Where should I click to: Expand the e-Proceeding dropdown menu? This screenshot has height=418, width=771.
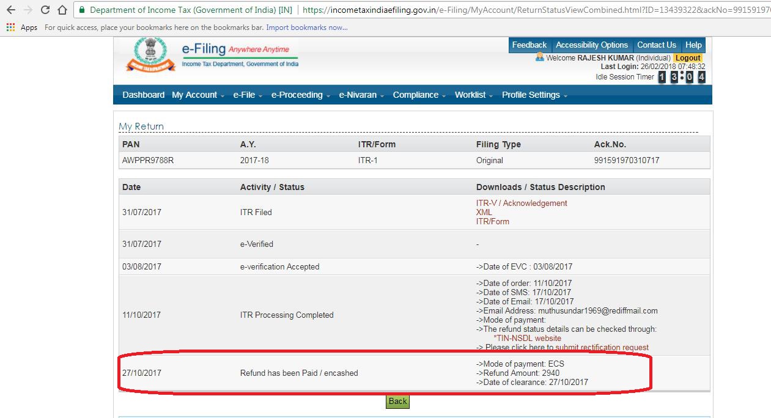pyautogui.click(x=301, y=95)
